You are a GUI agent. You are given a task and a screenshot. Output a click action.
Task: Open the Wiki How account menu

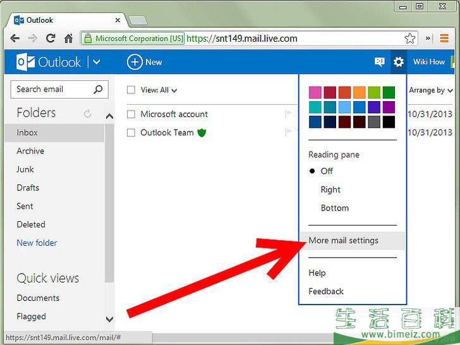[x=429, y=62]
